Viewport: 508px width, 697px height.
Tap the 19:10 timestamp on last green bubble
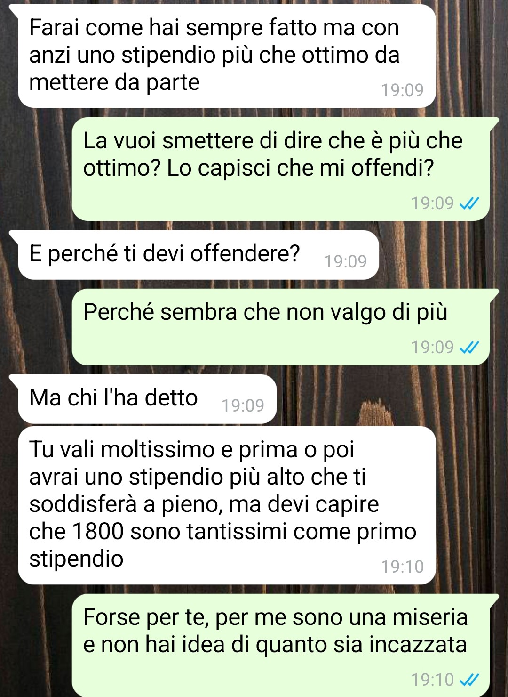[432, 680]
